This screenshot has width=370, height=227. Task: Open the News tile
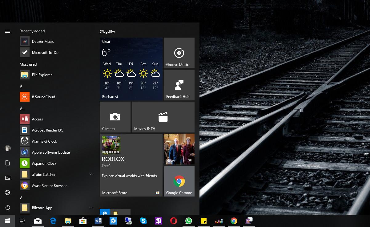point(179,149)
